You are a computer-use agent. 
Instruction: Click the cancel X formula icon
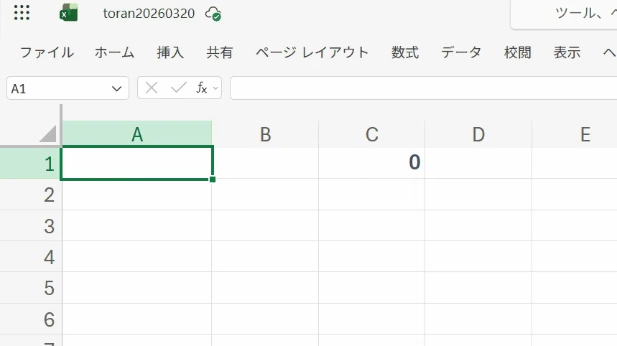pyautogui.click(x=152, y=88)
